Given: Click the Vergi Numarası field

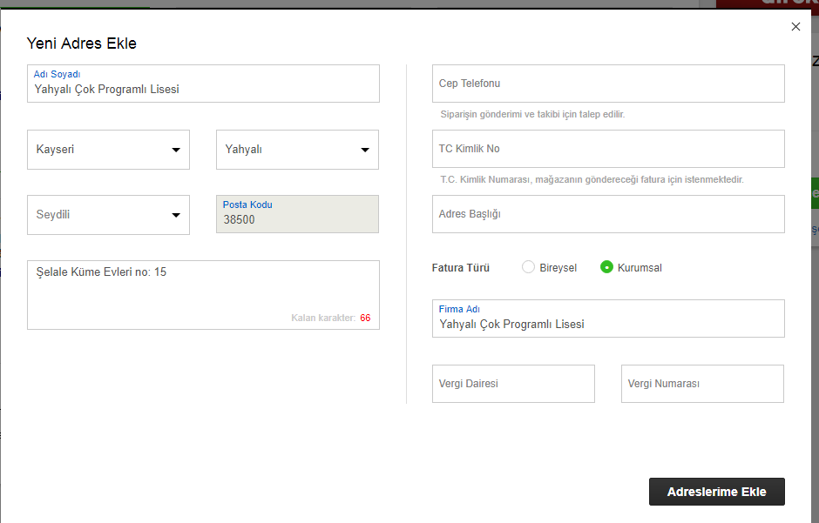Looking at the screenshot, I should [x=702, y=384].
